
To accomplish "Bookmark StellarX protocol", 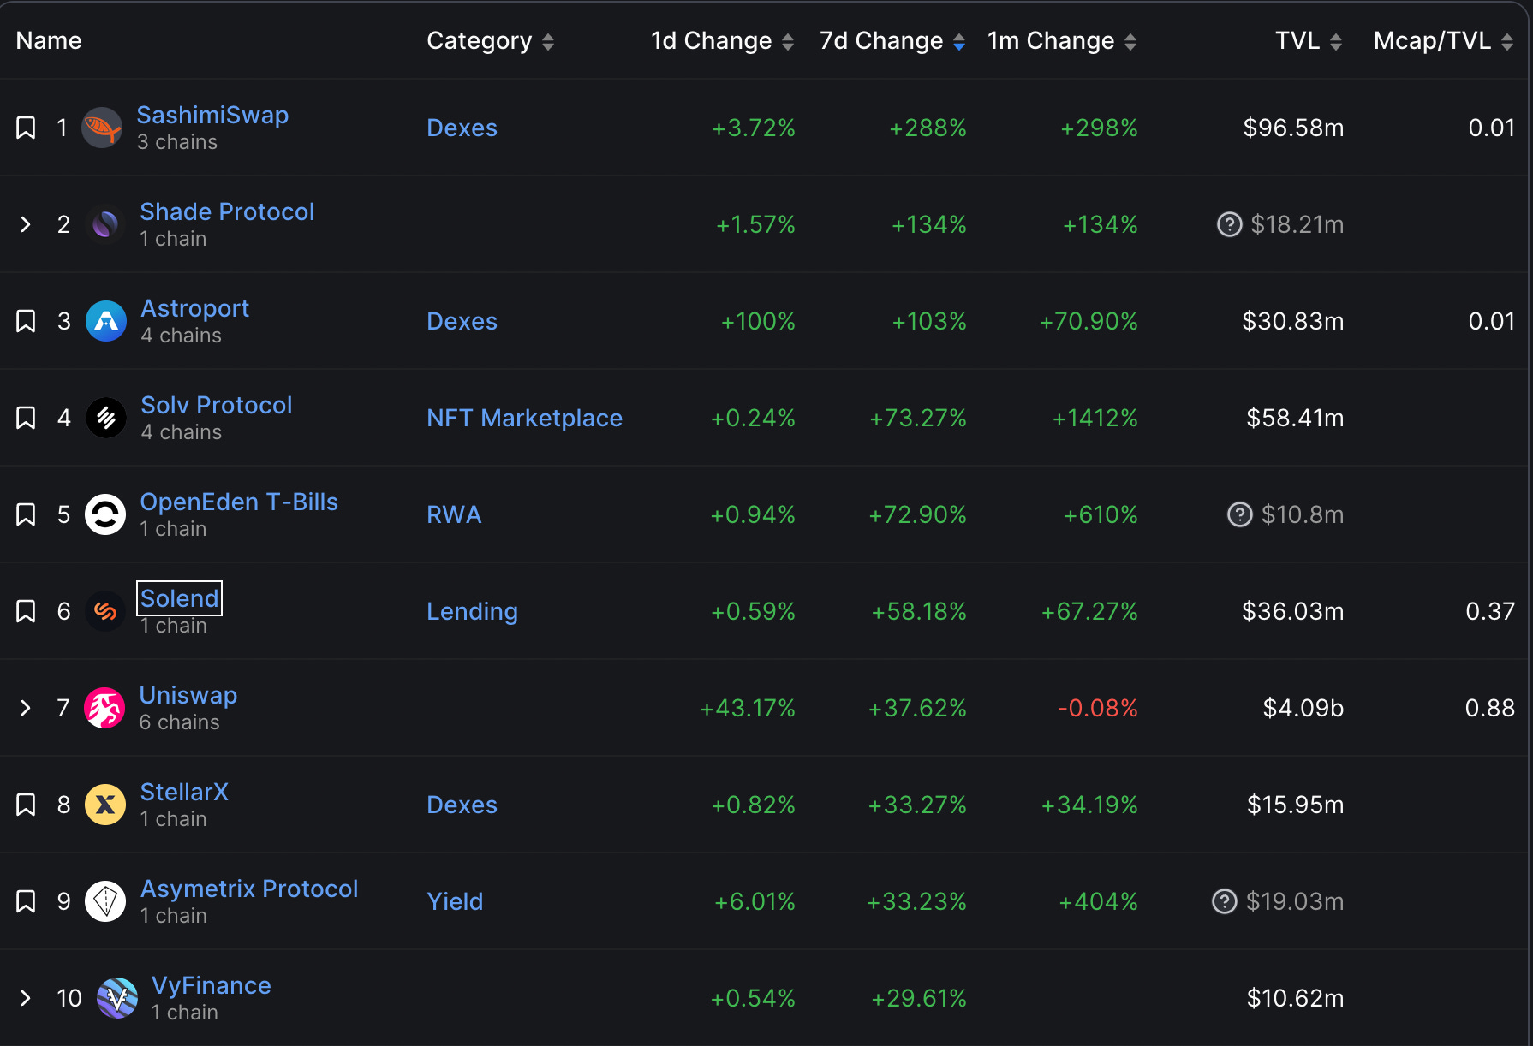I will pyautogui.click(x=26, y=805).
